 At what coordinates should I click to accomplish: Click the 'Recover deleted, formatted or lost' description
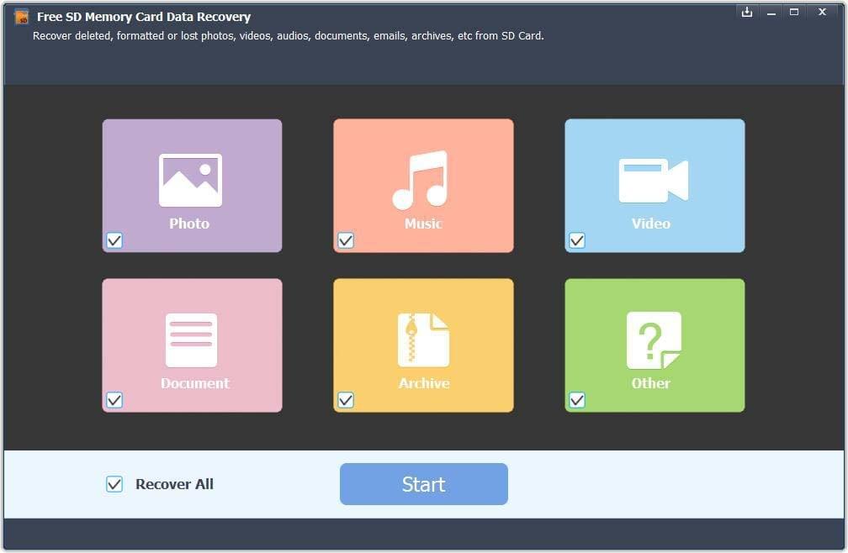pyautogui.click(x=289, y=35)
